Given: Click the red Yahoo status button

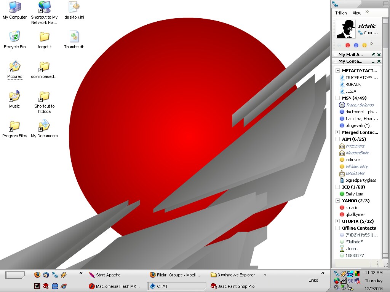Looking at the screenshot, I should tap(348, 45).
